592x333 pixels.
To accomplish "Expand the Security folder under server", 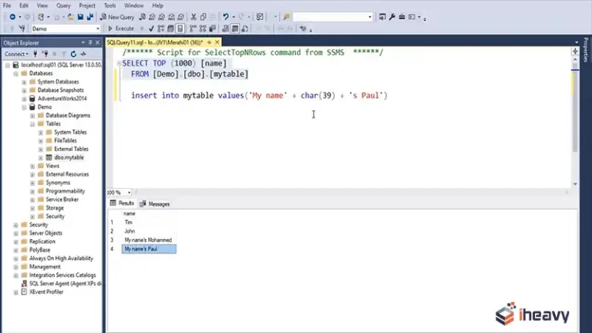I will point(16,224).
